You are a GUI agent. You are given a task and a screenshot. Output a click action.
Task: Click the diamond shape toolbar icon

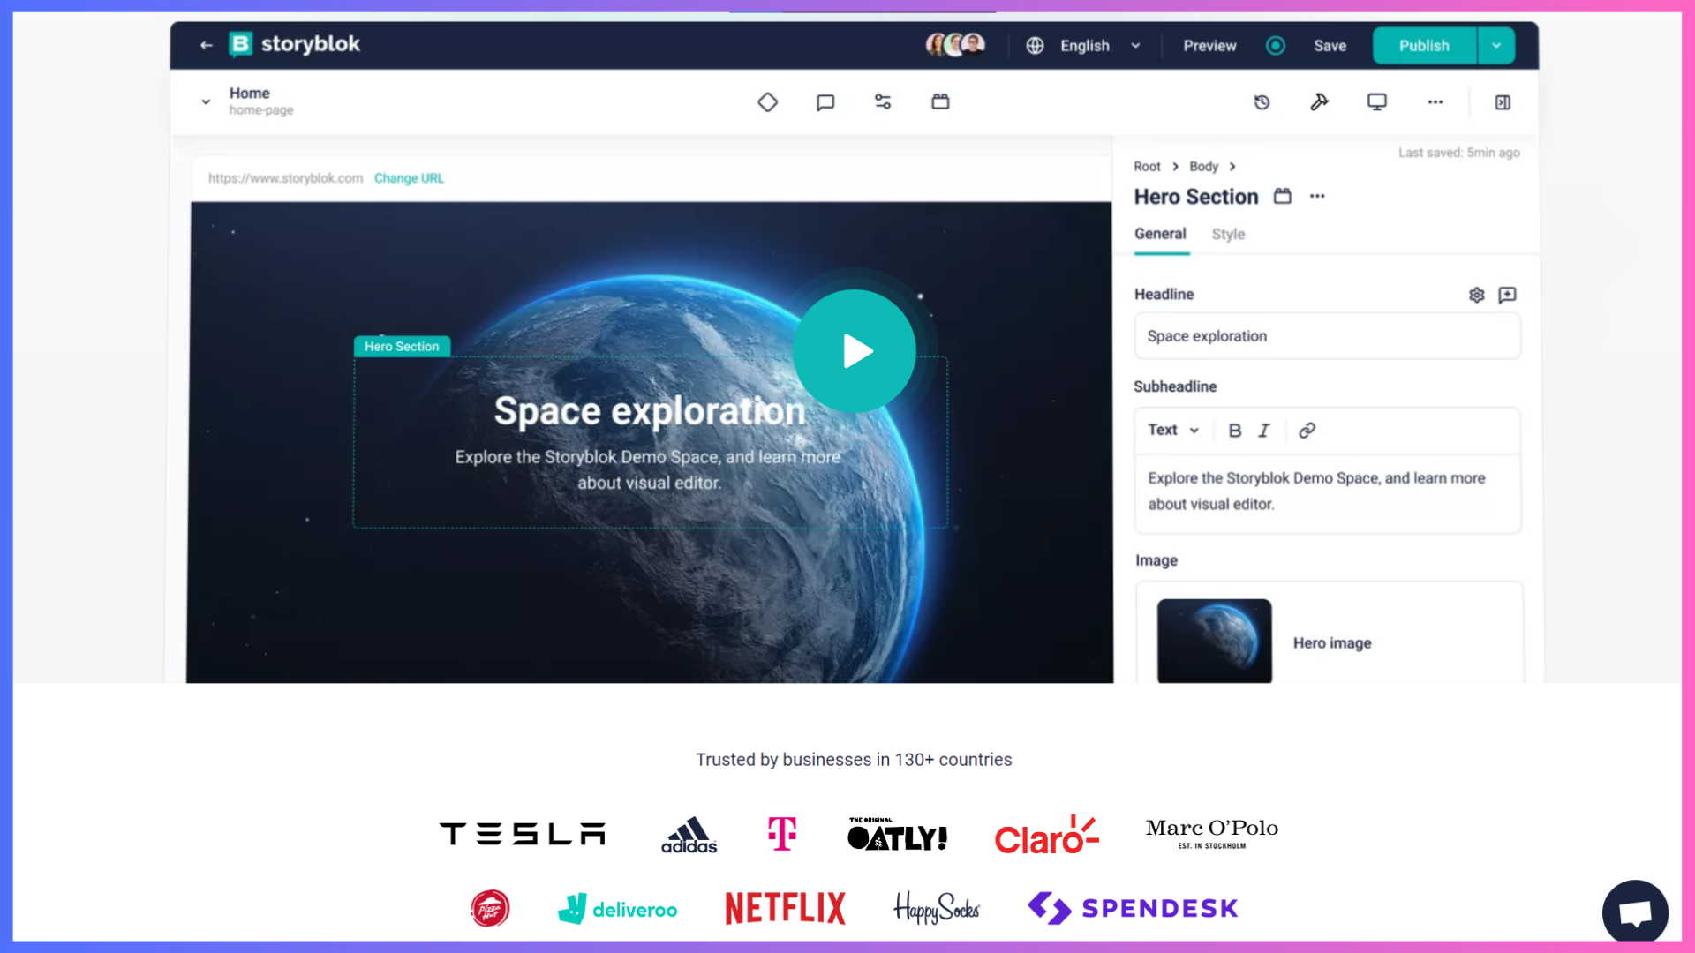click(x=767, y=102)
